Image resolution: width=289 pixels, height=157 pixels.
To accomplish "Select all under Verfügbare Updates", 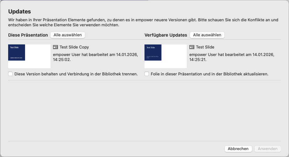I will tap(207, 35).
